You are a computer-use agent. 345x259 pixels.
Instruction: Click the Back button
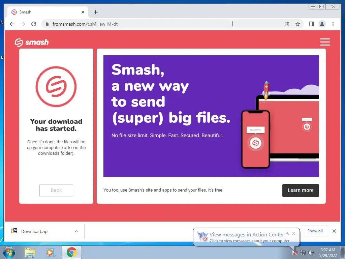[x=56, y=190]
